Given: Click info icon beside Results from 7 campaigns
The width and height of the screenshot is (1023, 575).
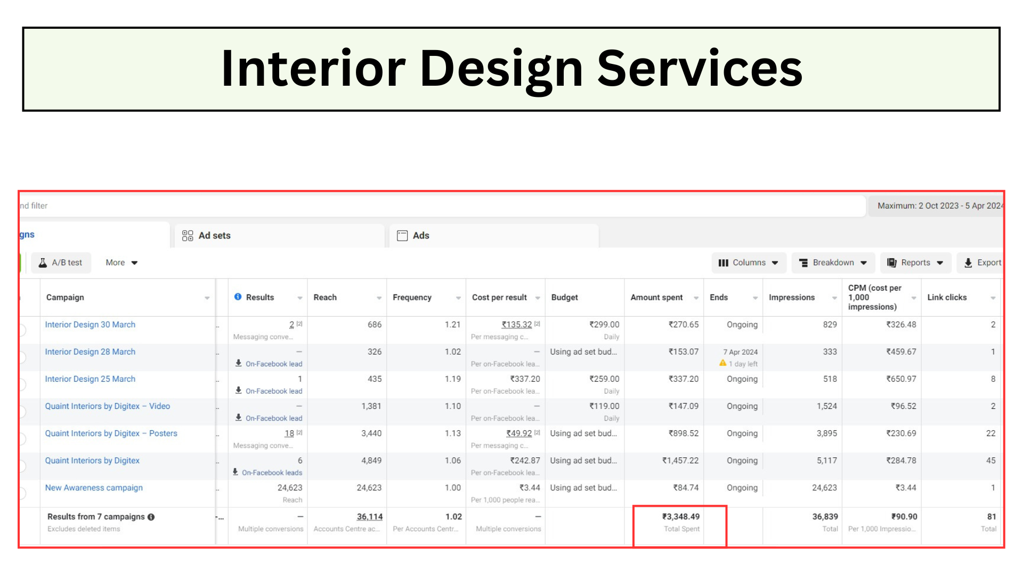Looking at the screenshot, I should (151, 517).
